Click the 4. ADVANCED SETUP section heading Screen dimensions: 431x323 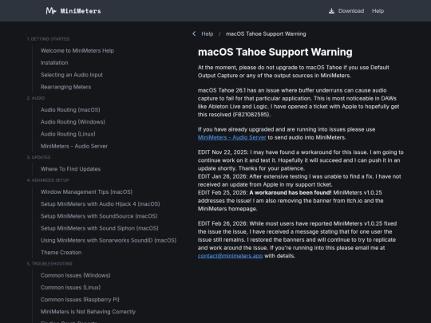tap(48, 180)
